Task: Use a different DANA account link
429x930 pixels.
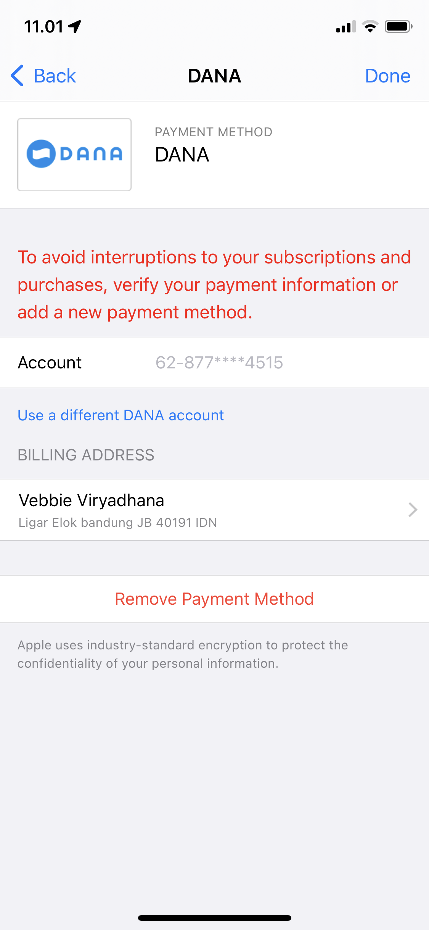Action: pos(121,415)
